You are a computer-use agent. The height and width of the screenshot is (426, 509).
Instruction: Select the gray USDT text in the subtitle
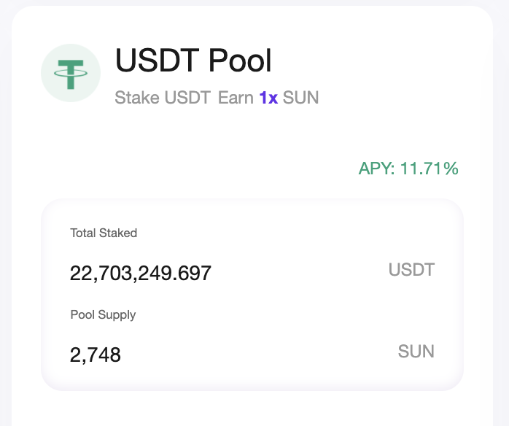[x=187, y=98]
